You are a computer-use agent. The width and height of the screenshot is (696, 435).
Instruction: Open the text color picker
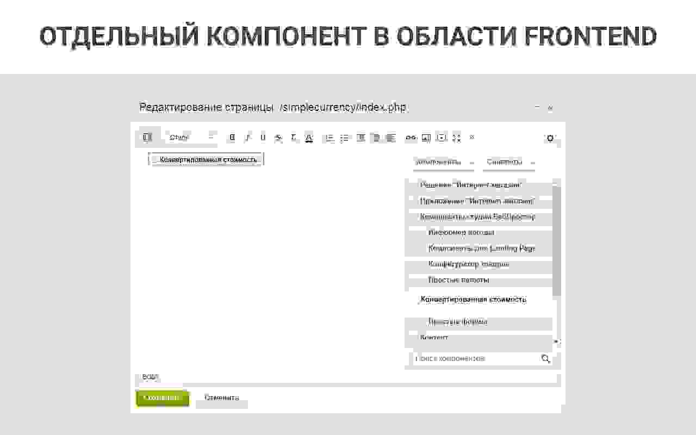pyautogui.click(x=309, y=138)
